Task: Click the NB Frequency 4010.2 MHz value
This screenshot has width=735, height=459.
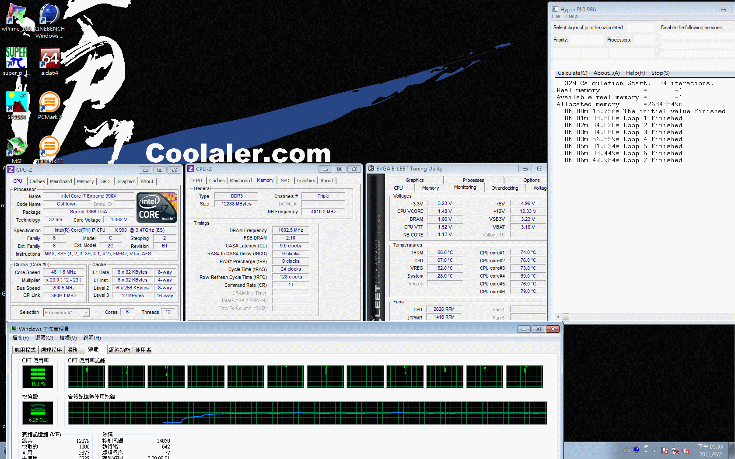Action: [323, 212]
